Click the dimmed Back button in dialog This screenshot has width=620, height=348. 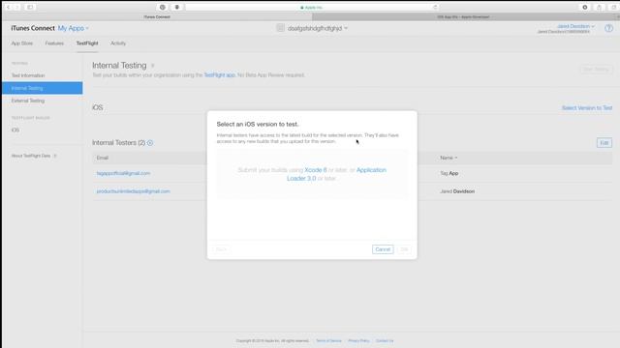point(222,249)
